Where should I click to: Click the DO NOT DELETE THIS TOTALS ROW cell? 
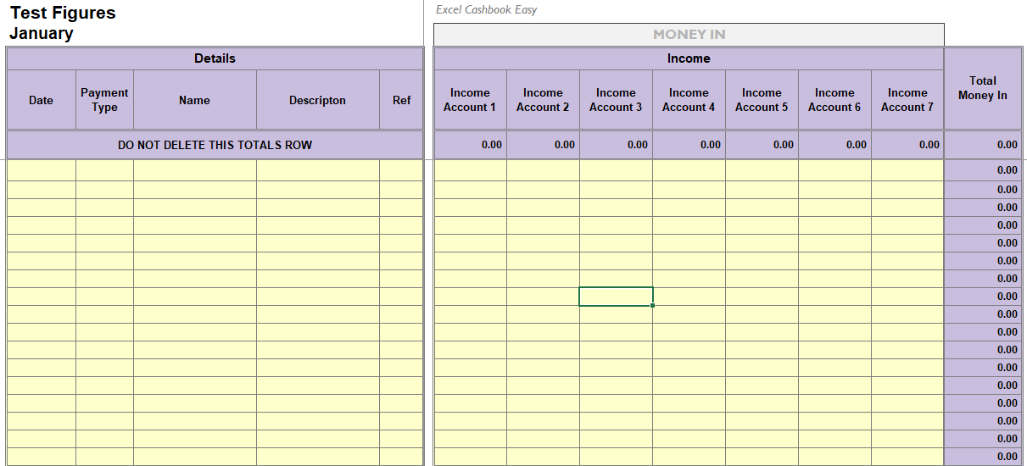[215, 145]
